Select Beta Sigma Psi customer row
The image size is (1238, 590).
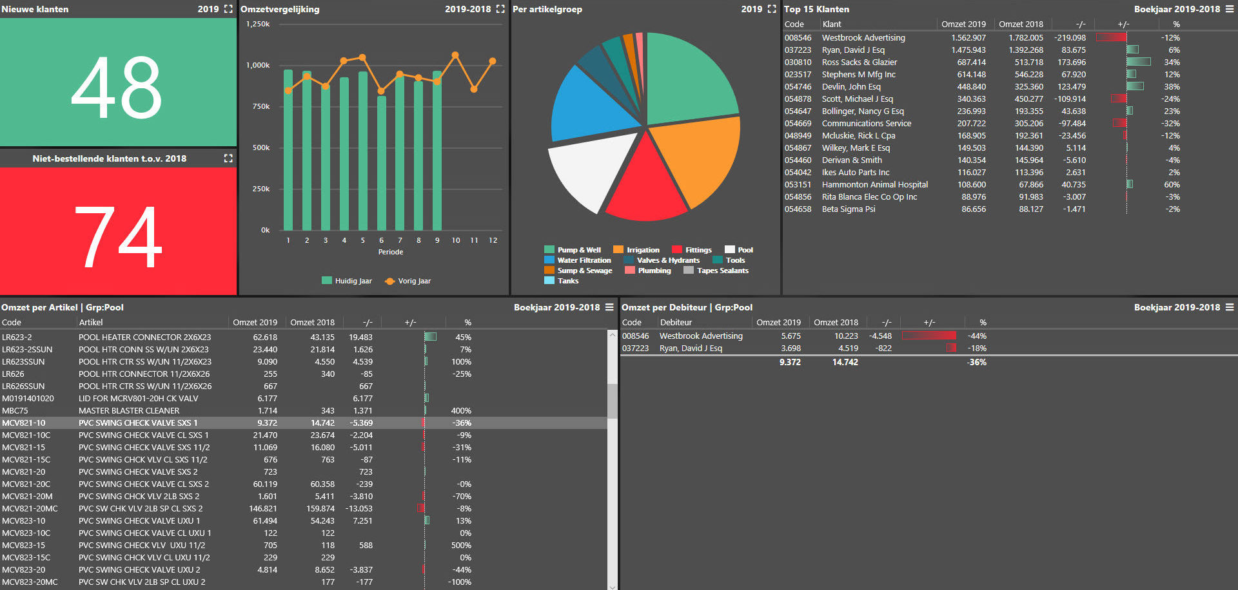pos(982,209)
